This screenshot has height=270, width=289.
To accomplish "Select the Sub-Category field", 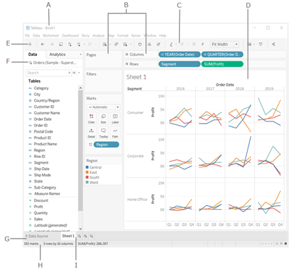I will (45, 187).
